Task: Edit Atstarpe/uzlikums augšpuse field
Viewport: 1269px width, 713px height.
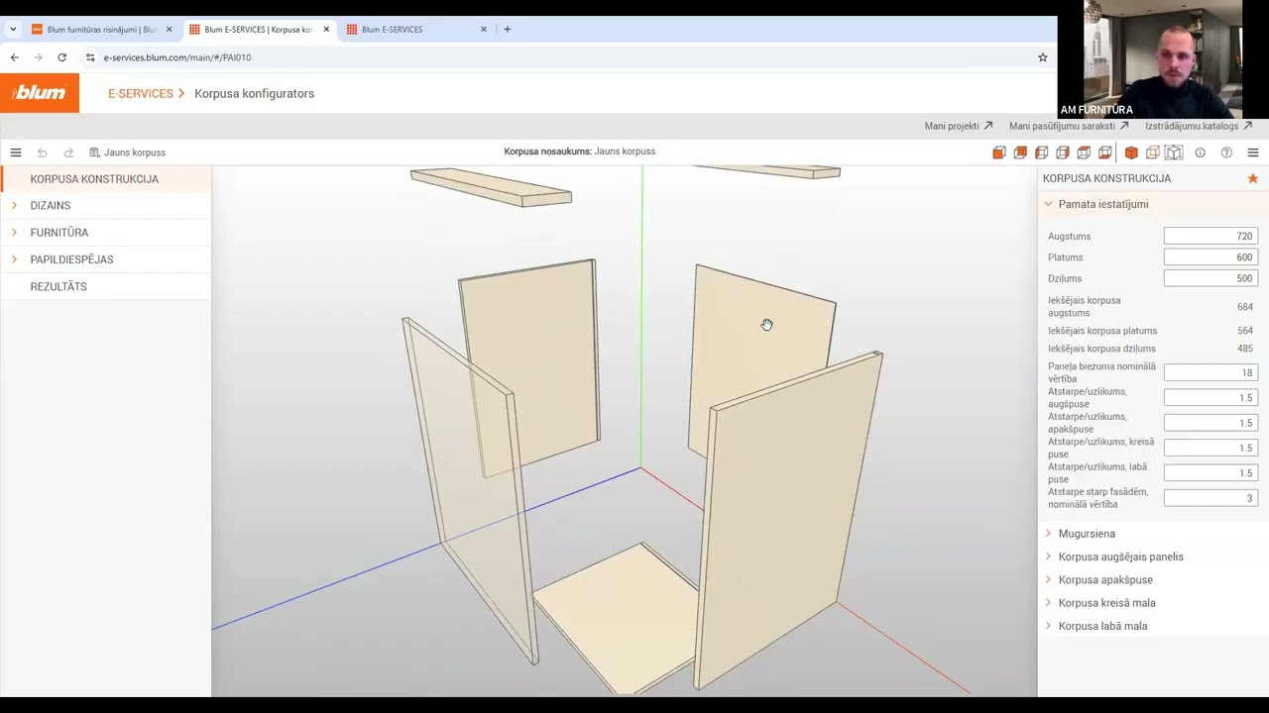Action: [x=1211, y=398]
